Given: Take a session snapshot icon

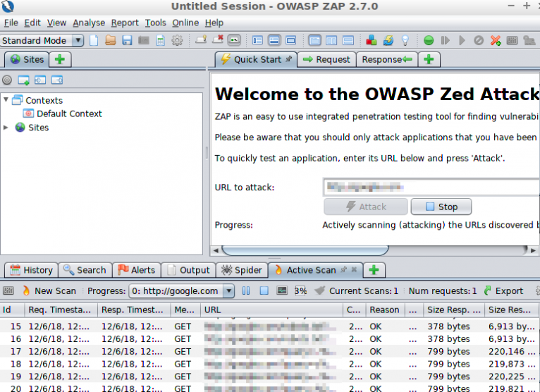Looking at the screenshot, I should (144, 41).
